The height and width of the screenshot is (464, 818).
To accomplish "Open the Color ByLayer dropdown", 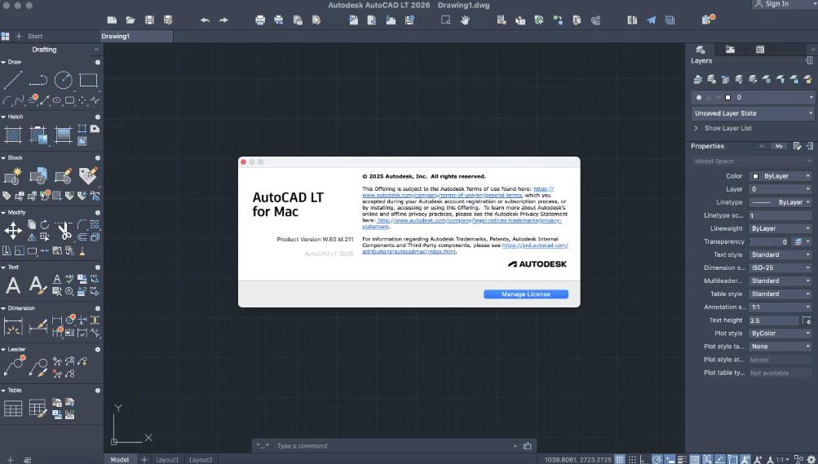I will pyautogui.click(x=780, y=176).
